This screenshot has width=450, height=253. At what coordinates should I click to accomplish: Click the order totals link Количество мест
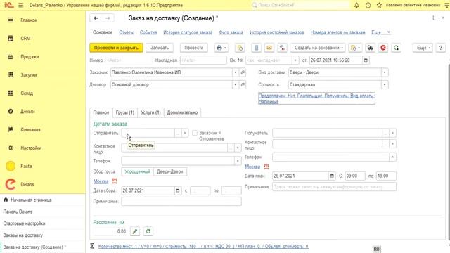click(204, 247)
